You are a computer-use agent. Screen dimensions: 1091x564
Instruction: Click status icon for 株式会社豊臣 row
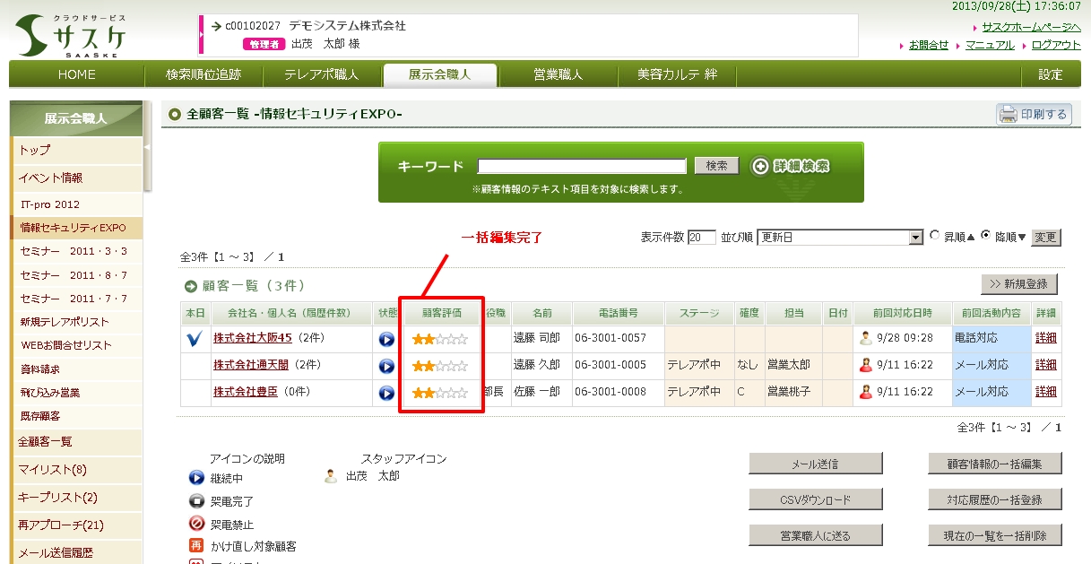[386, 393]
